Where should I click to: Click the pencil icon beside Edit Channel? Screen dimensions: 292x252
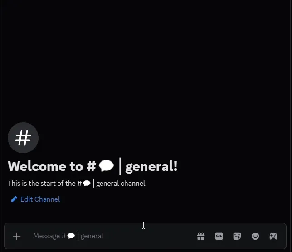(x=14, y=199)
